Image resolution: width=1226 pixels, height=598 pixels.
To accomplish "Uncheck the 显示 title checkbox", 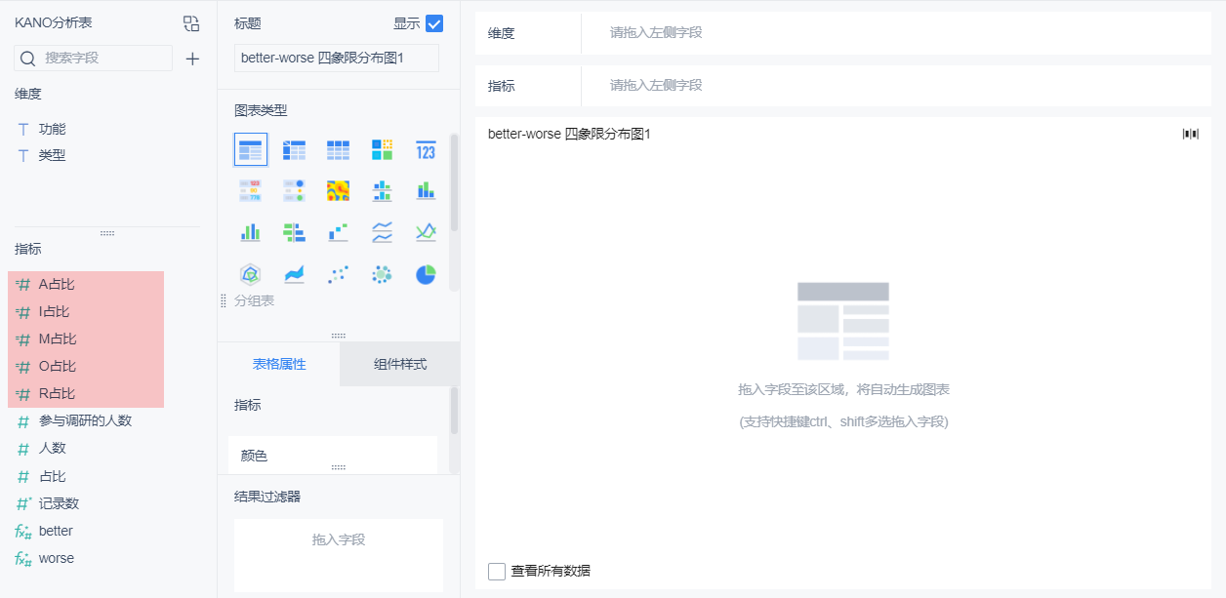I will tap(434, 23).
